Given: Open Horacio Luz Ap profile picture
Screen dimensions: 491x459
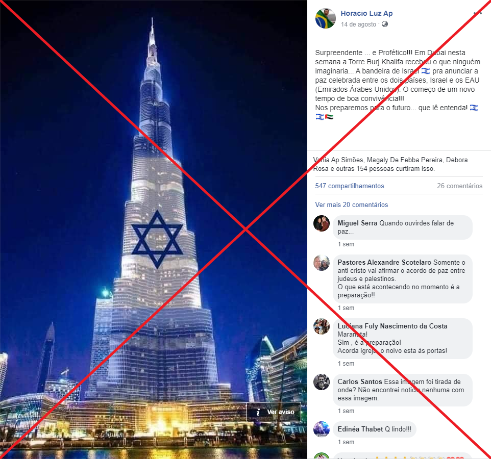Looking at the screenshot, I should 325,18.
